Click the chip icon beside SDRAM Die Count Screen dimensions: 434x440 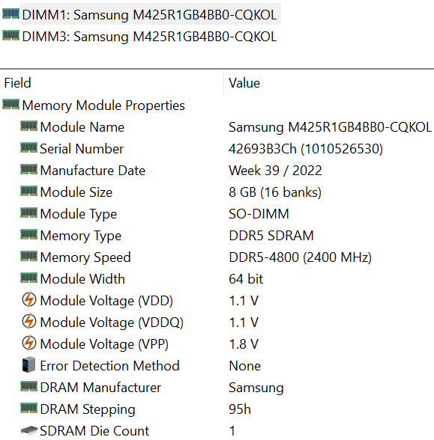(28, 430)
